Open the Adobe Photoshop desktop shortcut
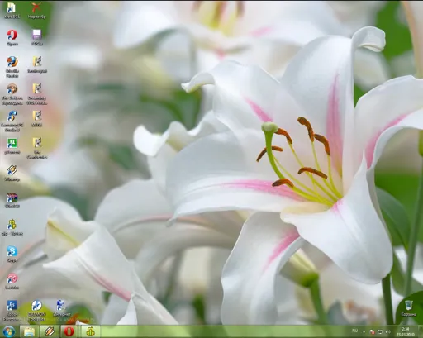 pos(12,311)
